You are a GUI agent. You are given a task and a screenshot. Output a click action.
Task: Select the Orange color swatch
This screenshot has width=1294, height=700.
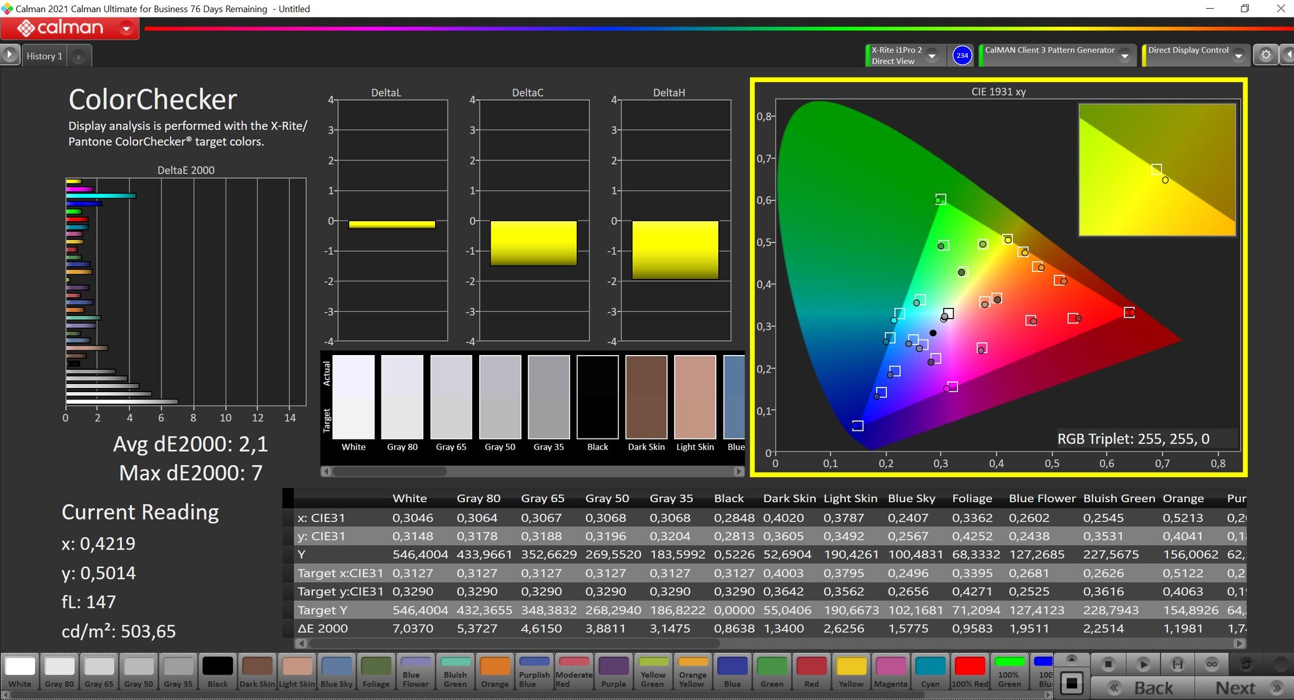click(x=495, y=672)
